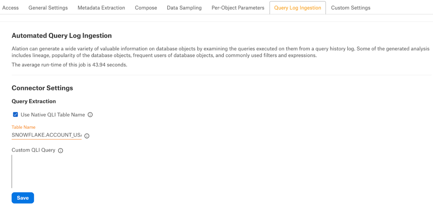Screen dimensions: 433x207
Task: Click the Connector Settings heading
Action: [x=42, y=88]
